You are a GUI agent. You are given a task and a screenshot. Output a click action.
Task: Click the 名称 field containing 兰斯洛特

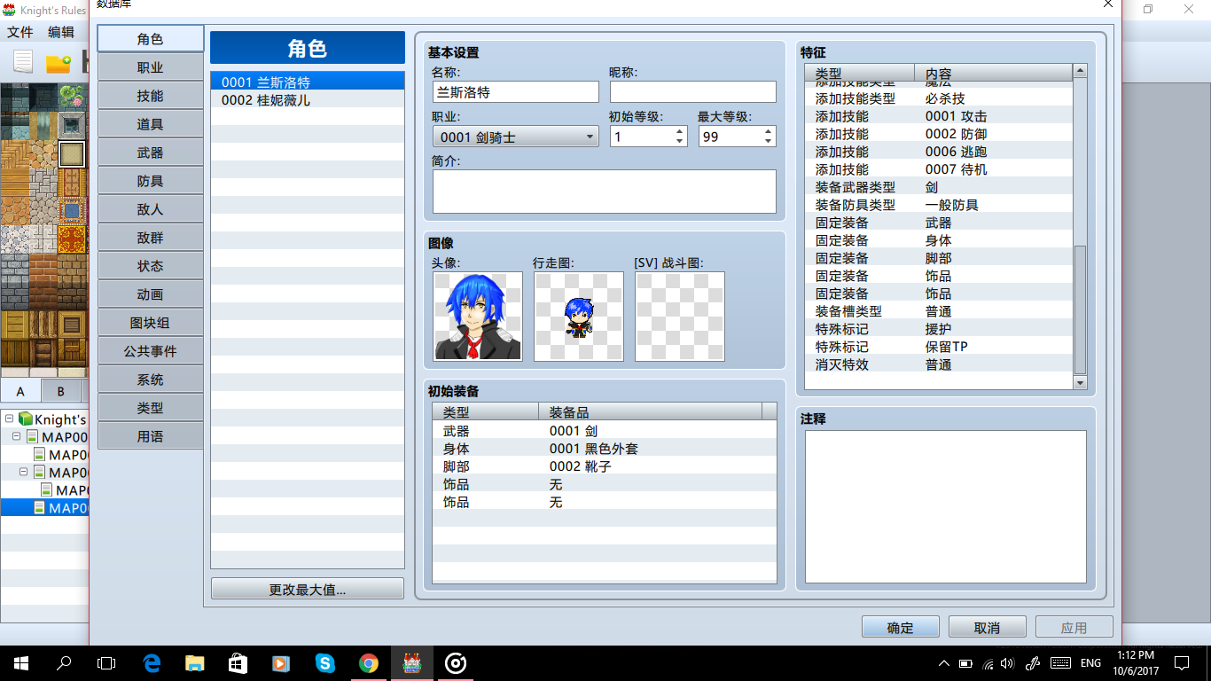click(516, 91)
